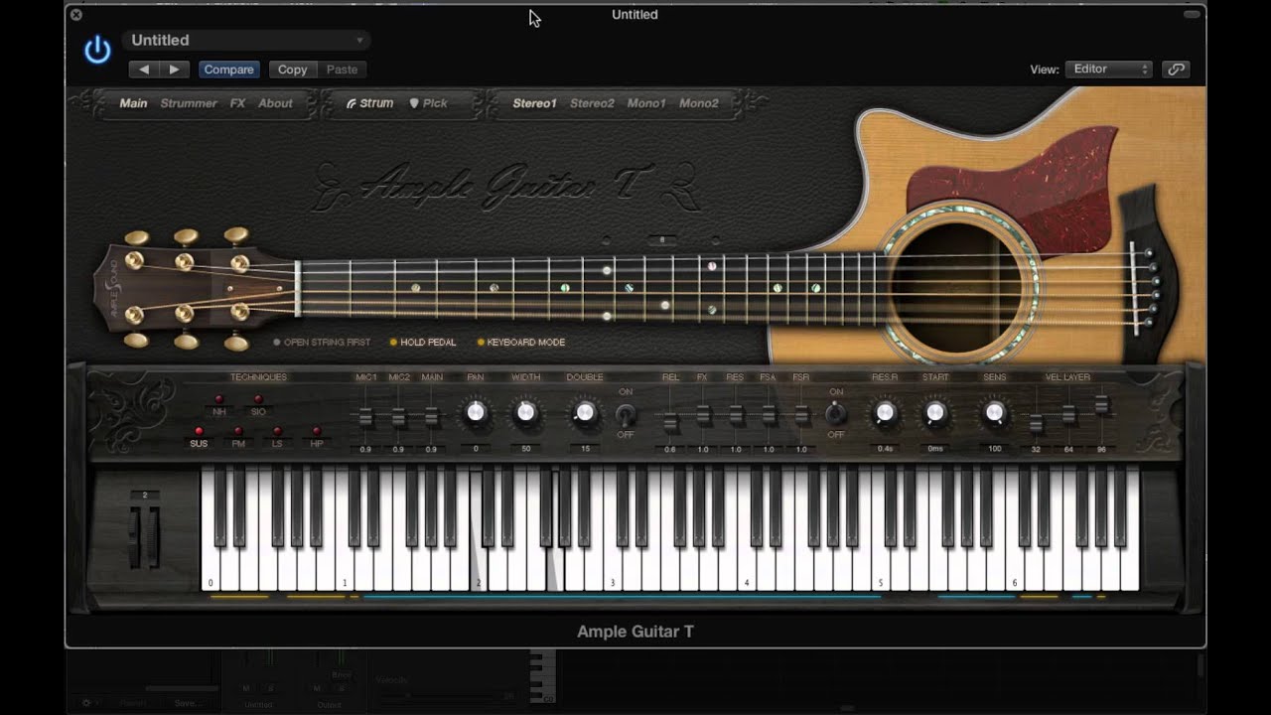Click the RES.R knob

coord(884,413)
